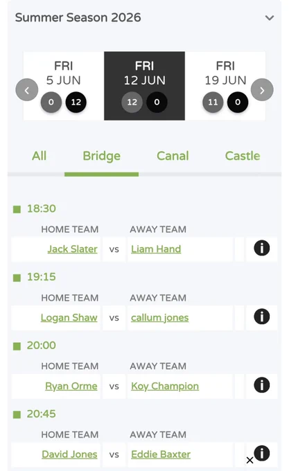
Task: Select the Bridge tab
Action: 102,157
